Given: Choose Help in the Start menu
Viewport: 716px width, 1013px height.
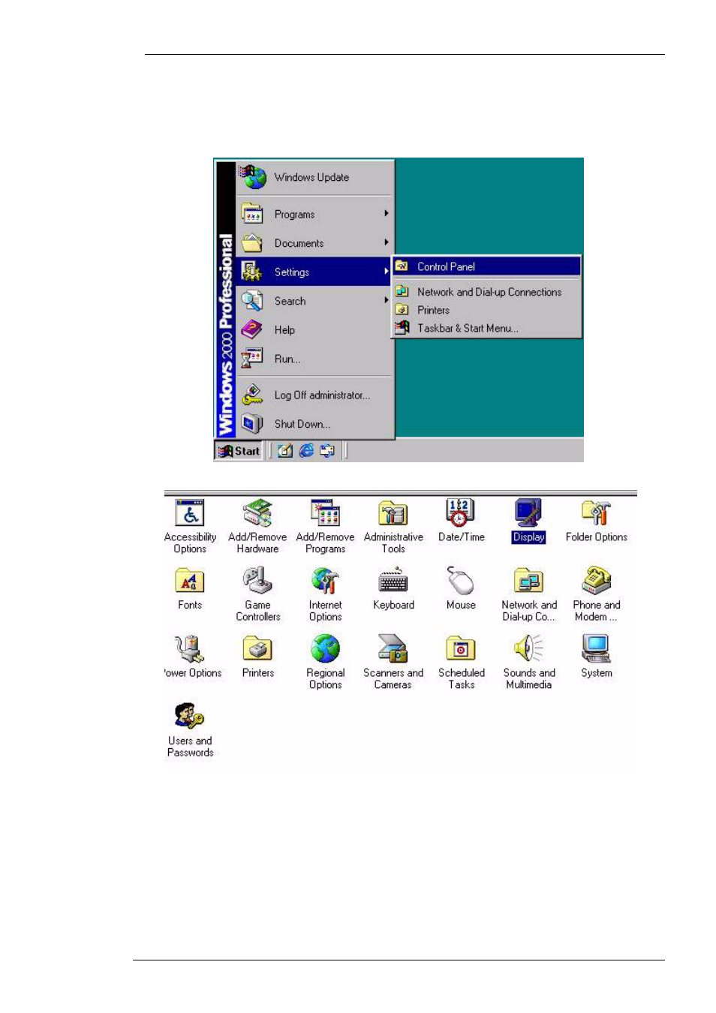Looking at the screenshot, I should (315, 330).
